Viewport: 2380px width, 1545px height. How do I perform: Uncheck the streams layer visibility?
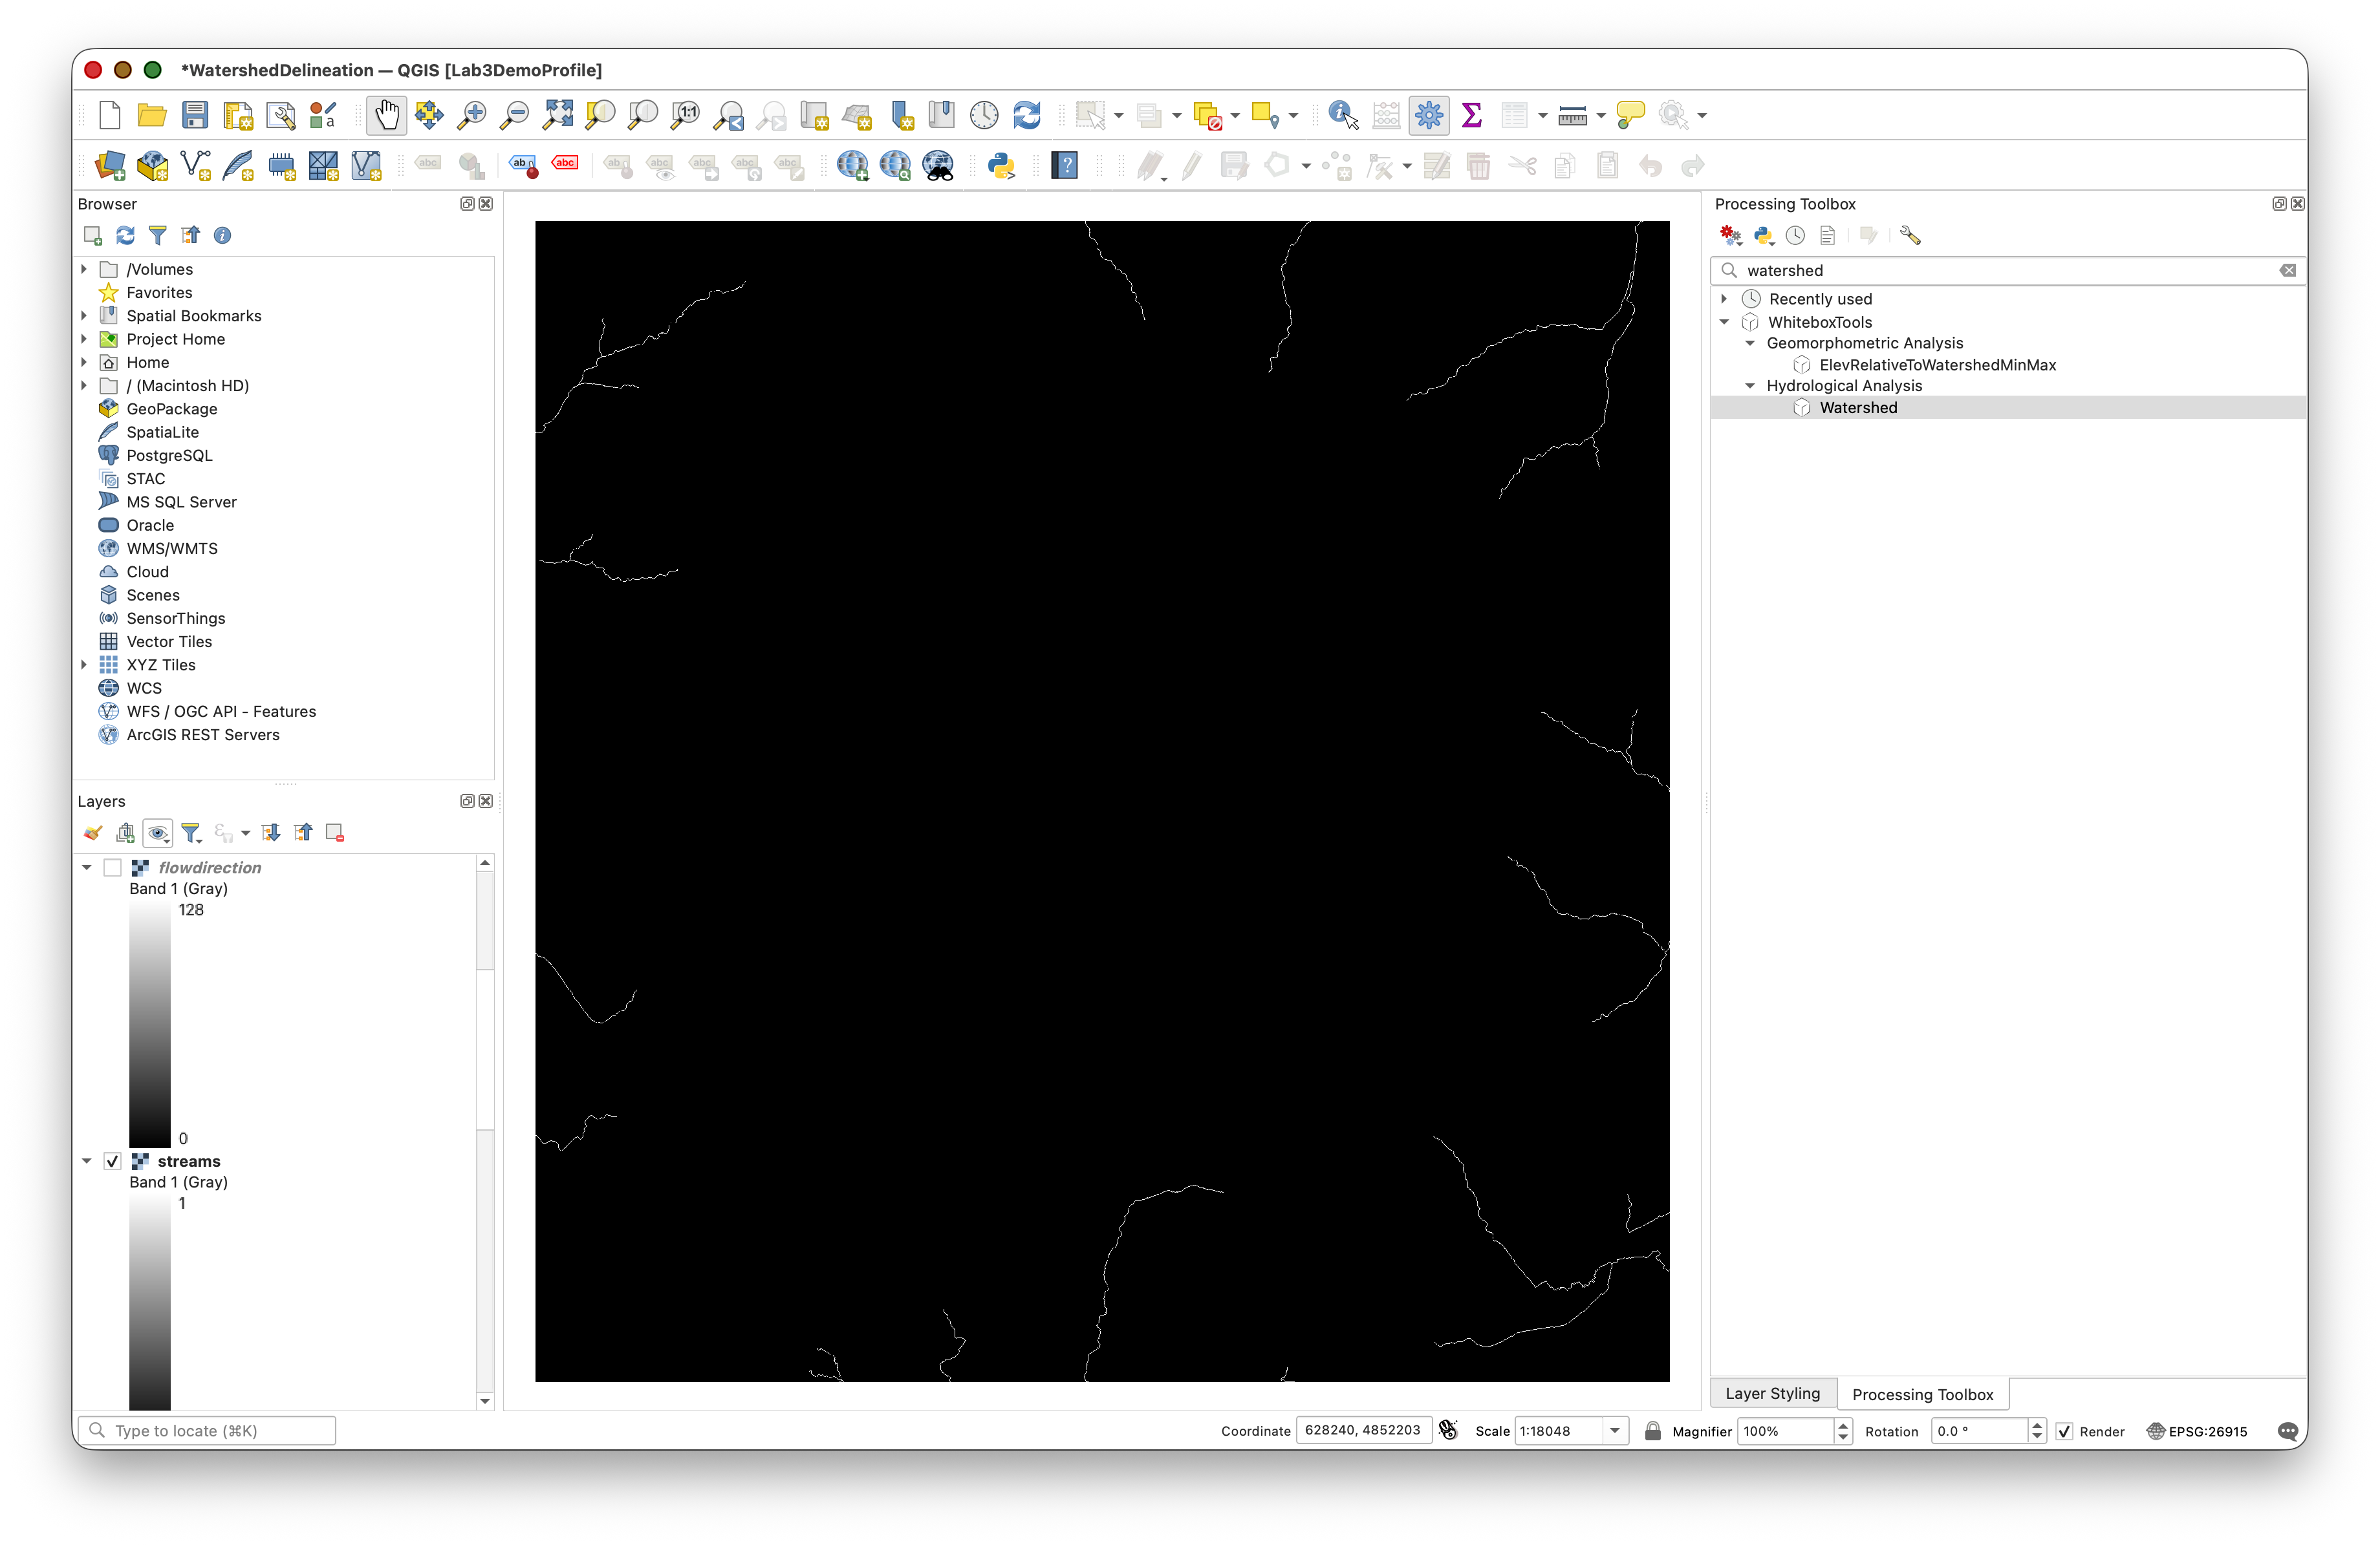(113, 1161)
